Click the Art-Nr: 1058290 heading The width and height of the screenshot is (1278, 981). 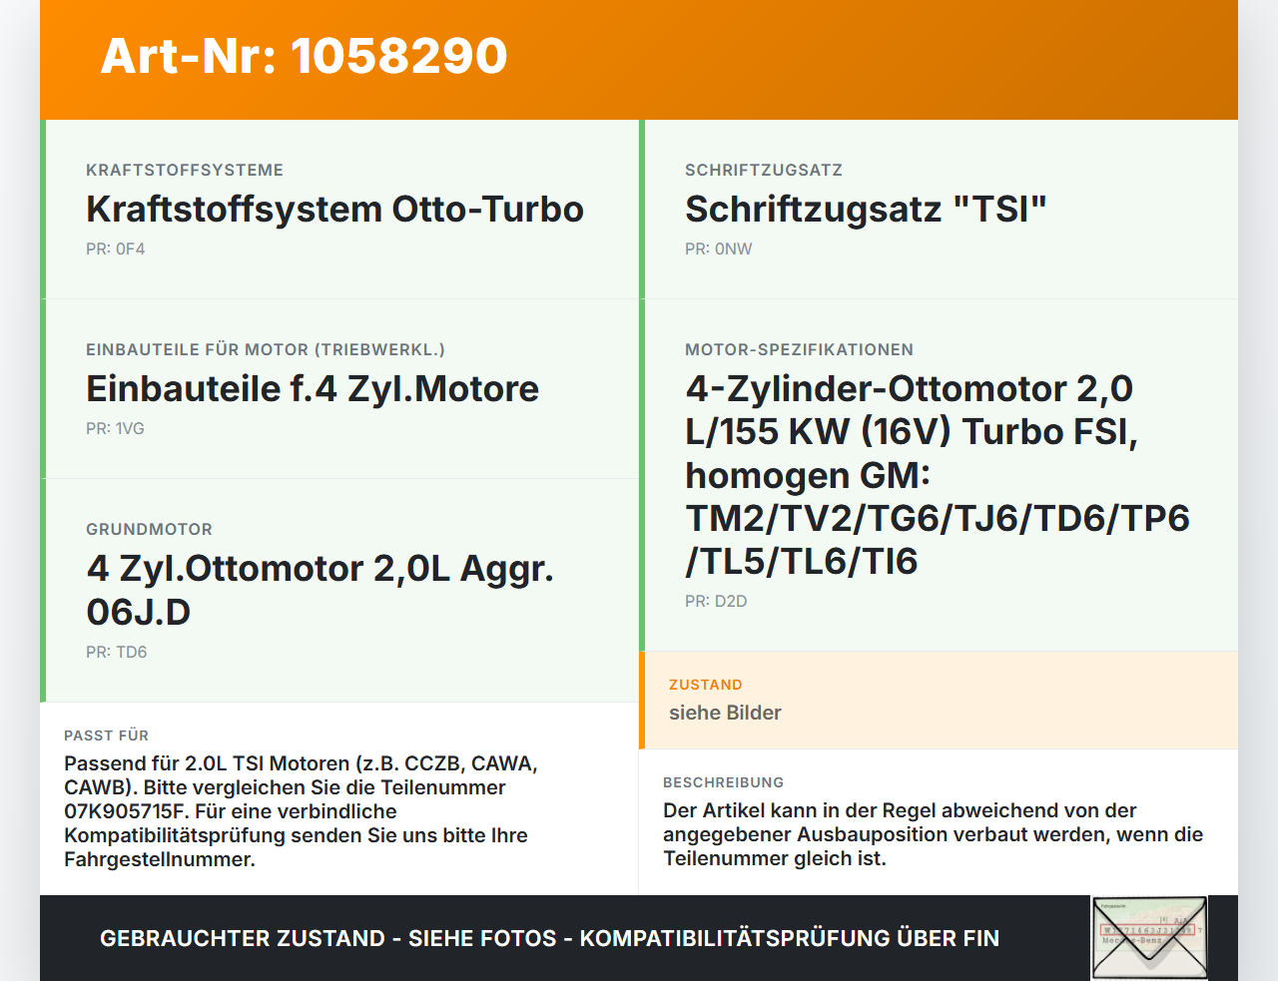point(304,56)
